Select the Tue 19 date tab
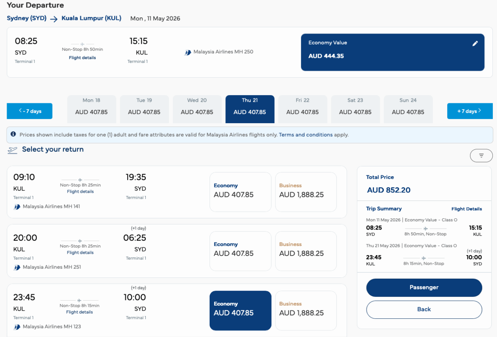The height and width of the screenshot is (337, 497). (x=144, y=109)
